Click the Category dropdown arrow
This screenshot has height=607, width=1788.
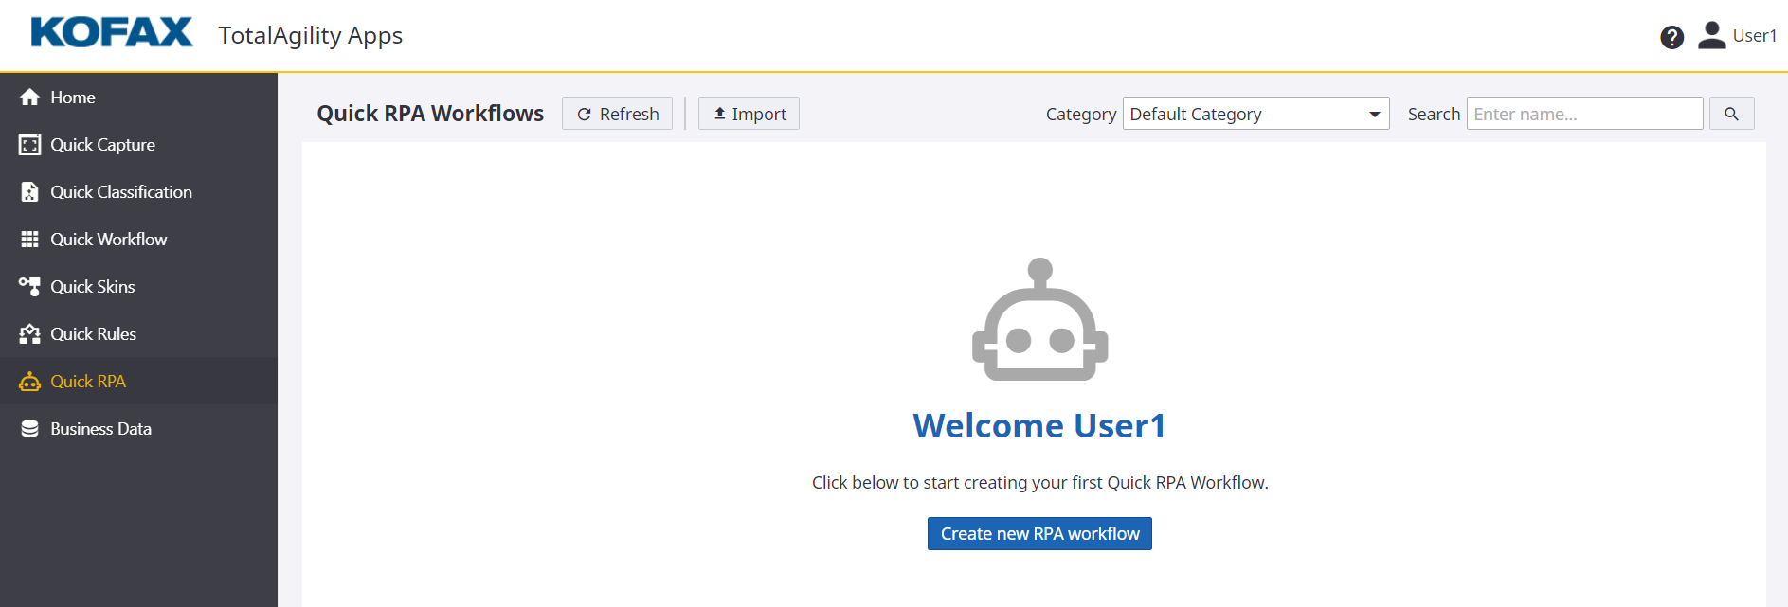1374,115
